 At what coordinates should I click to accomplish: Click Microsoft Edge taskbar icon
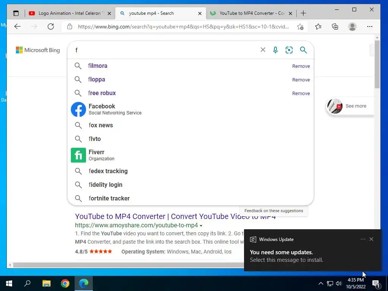84,283
